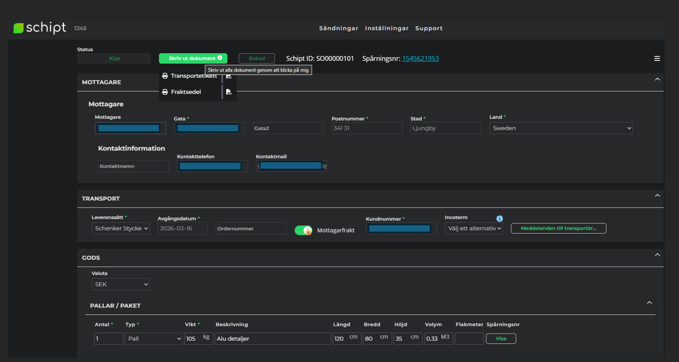Click the Incoterm info icon

coord(500,218)
